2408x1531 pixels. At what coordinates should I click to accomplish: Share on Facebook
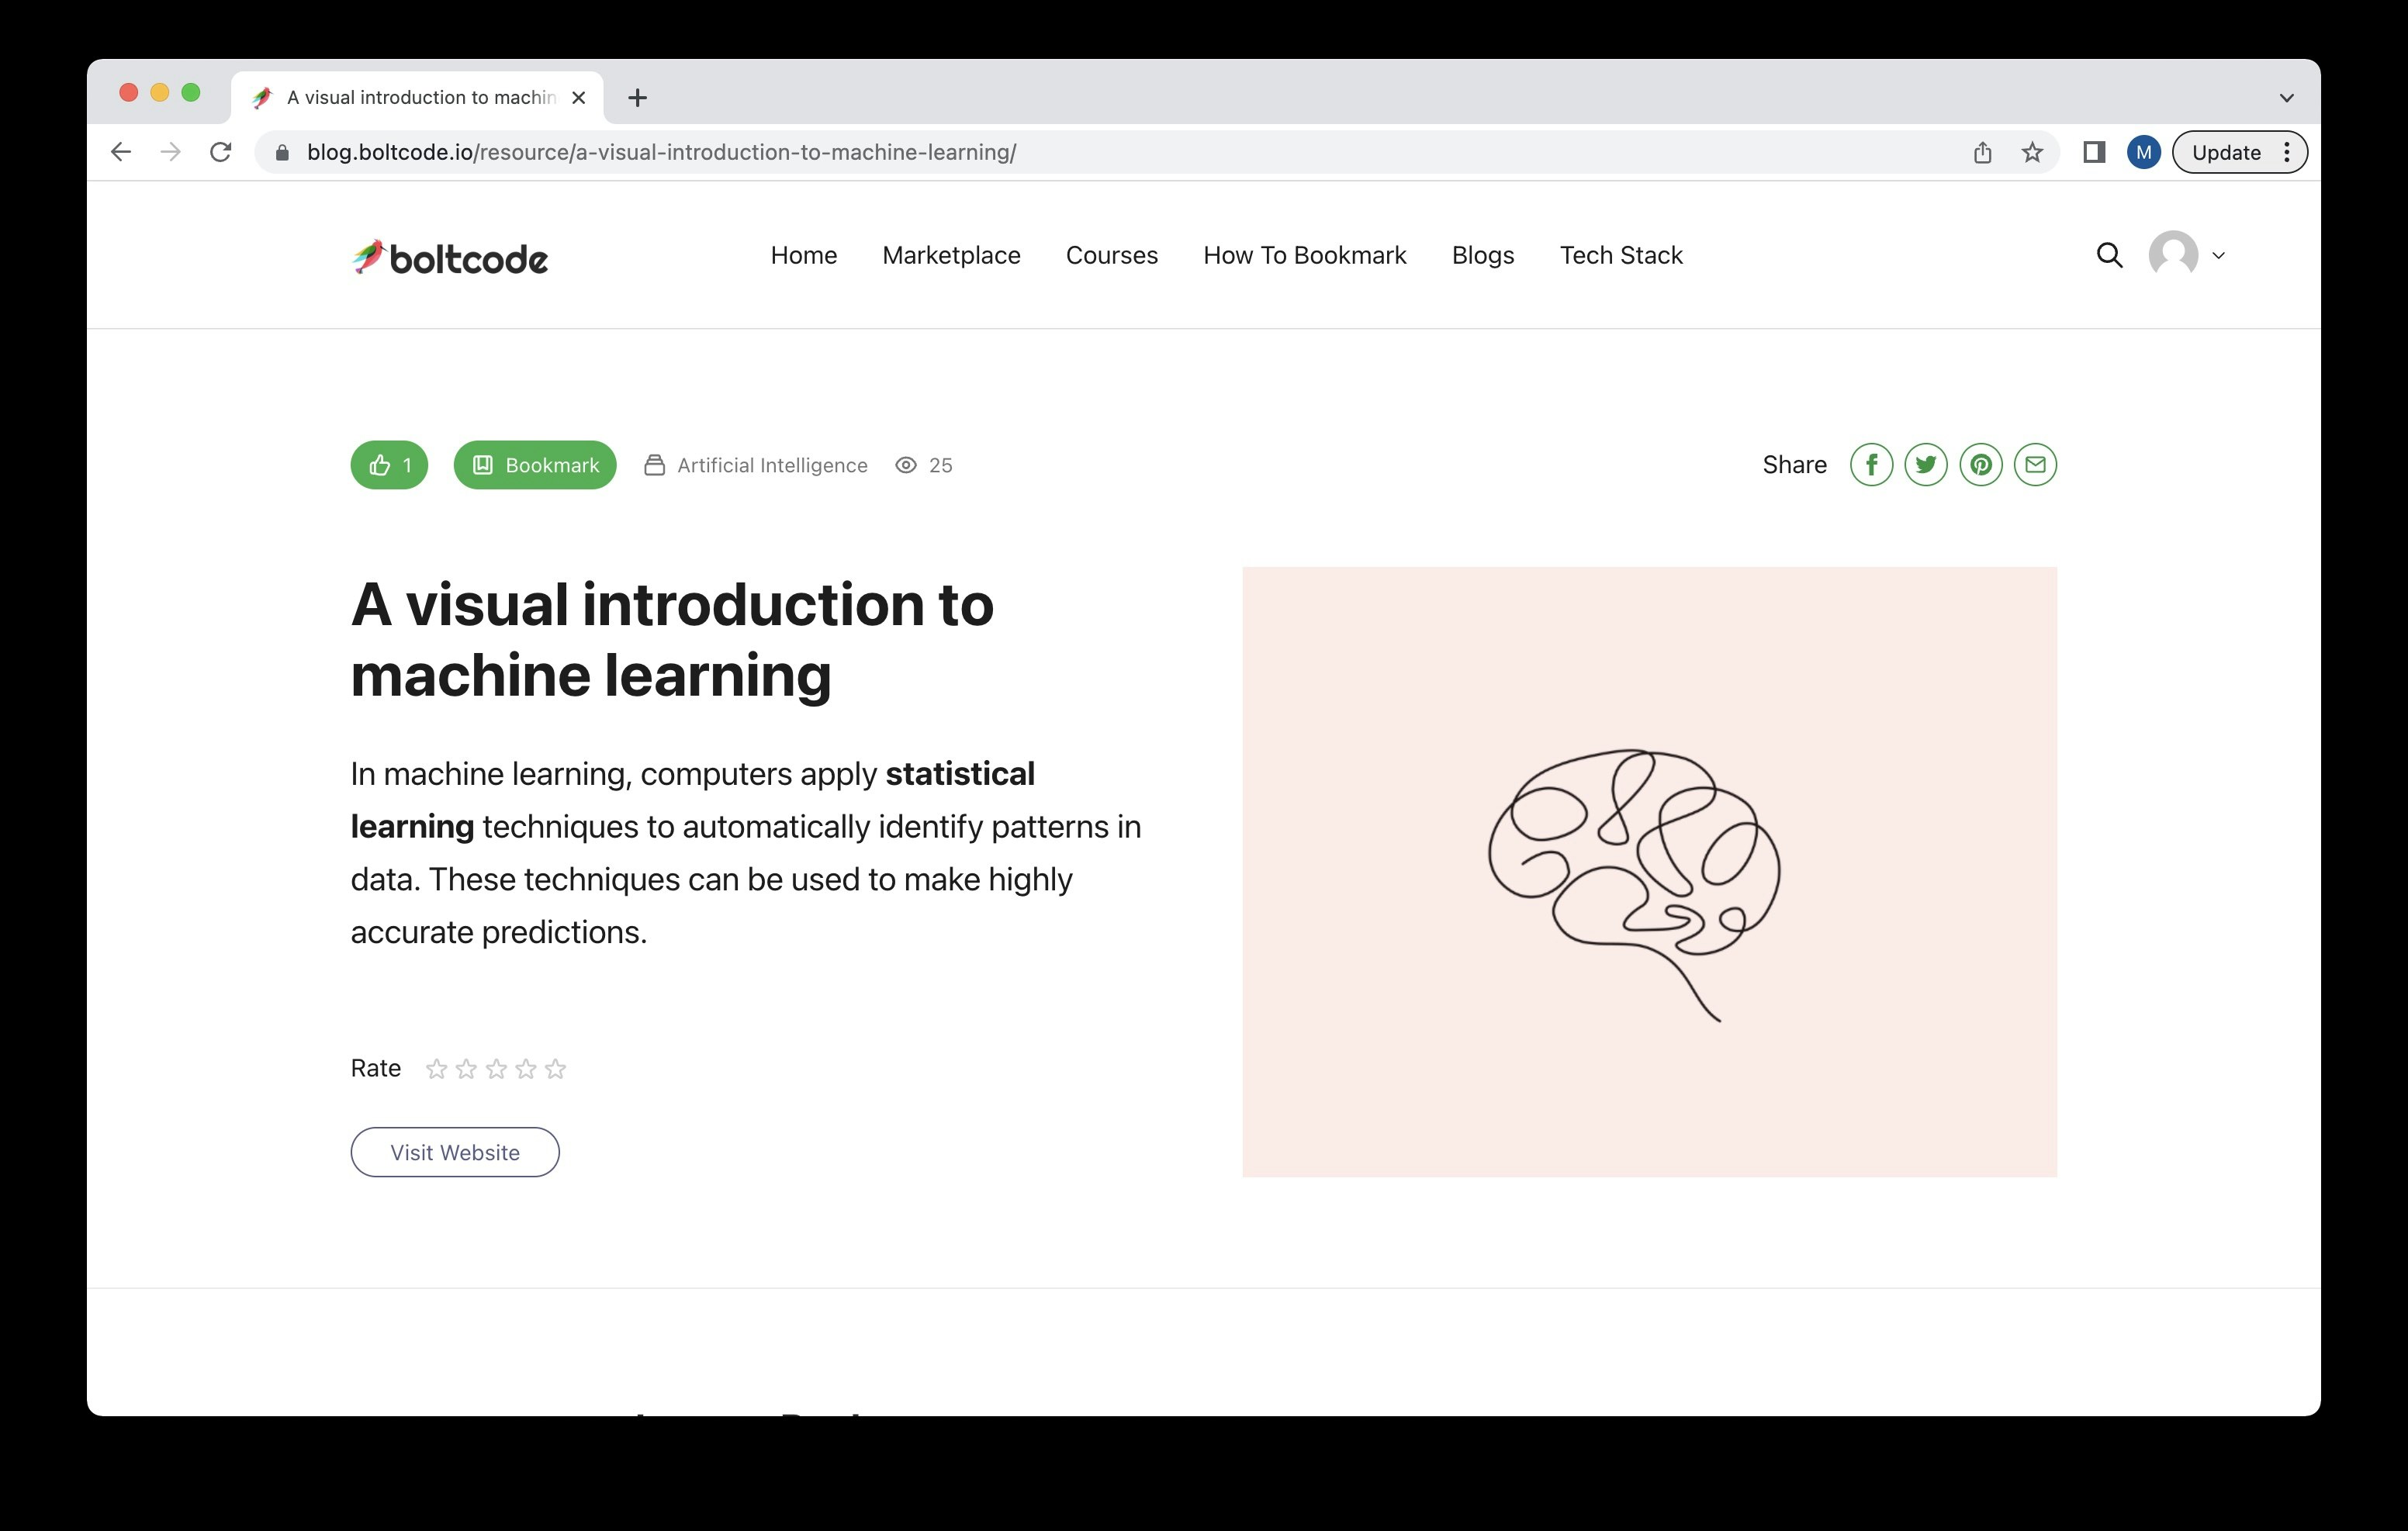(1871, 465)
